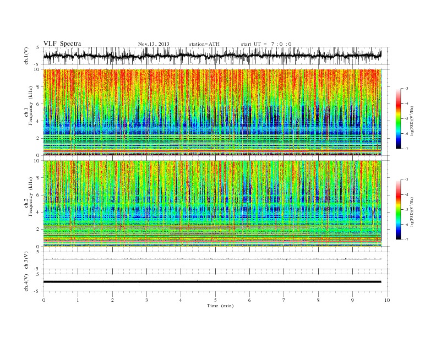Click the '-7' label on lower color bar
Image resolution: width=436 pixels, height=337 pixels.
[406, 240]
